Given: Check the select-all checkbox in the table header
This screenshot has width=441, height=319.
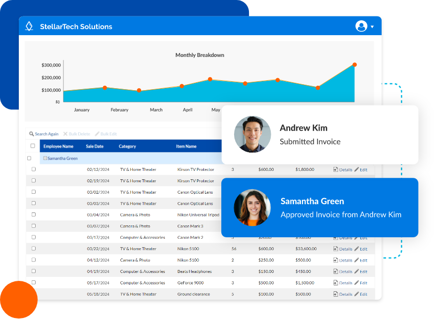Looking at the screenshot, I should tap(31, 146).
